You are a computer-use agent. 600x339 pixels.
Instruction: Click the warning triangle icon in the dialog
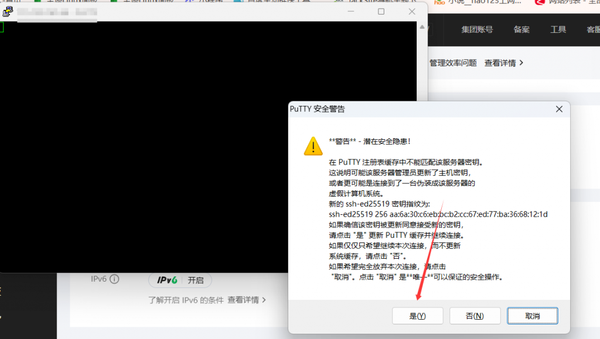pos(313,146)
